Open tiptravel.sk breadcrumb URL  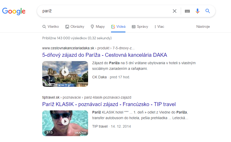tap(87, 97)
